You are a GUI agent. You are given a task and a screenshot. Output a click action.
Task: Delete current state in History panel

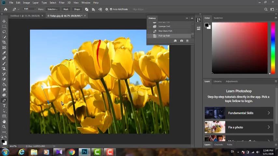[187, 41]
